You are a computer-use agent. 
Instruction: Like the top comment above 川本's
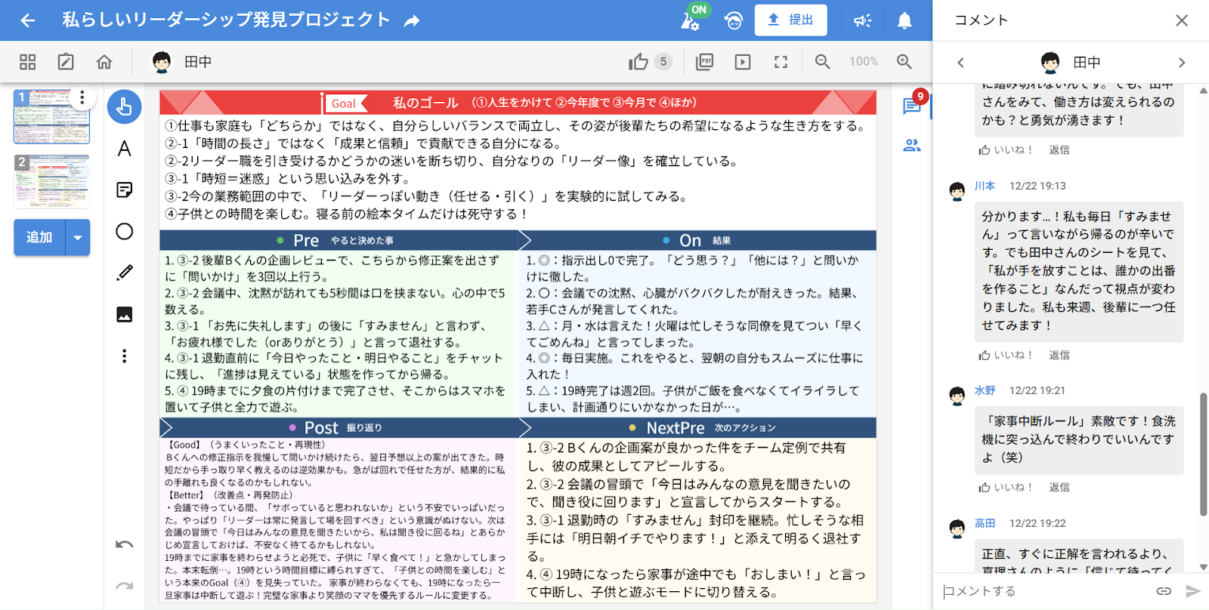click(1005, 149)
